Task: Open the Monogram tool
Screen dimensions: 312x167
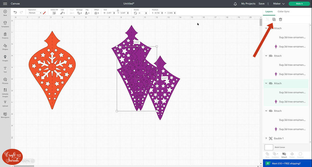Action: (x=5, y=115)
